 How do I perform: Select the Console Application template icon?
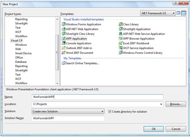[x=64, y=43]
